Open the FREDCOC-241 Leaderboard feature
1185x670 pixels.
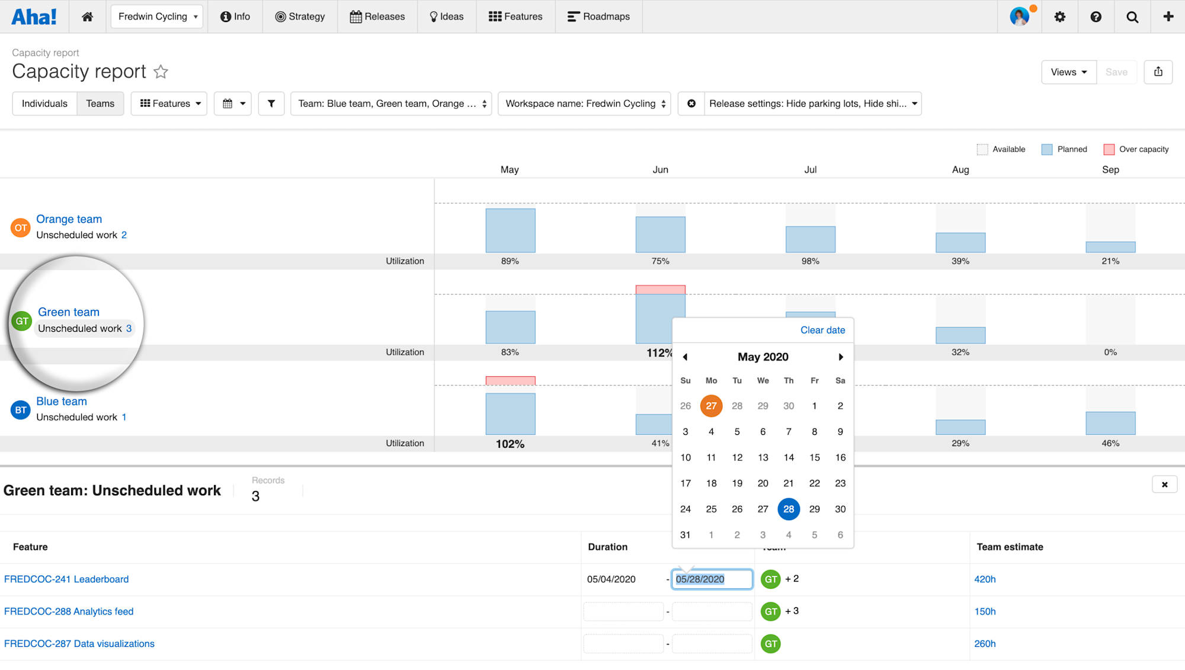click(66, 579)
